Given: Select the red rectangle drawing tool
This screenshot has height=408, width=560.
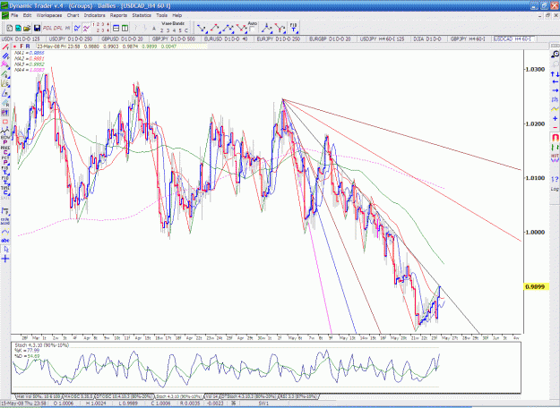Looking at the screenshot, I should (x=5, y=122).
